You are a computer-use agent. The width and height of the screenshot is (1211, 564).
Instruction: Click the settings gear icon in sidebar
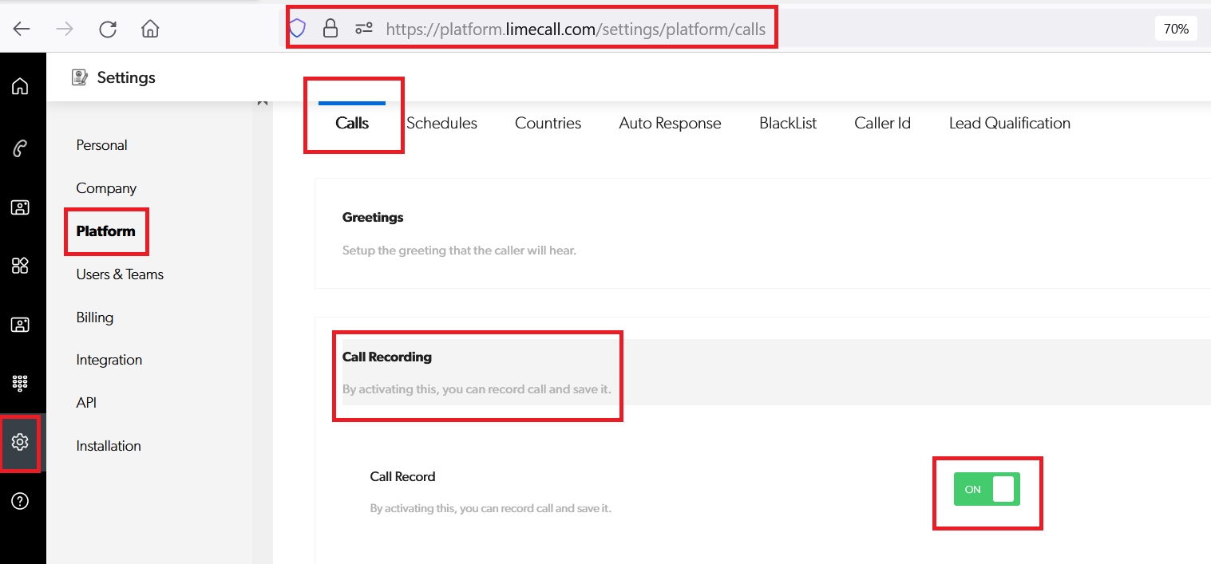coord(20,442)
